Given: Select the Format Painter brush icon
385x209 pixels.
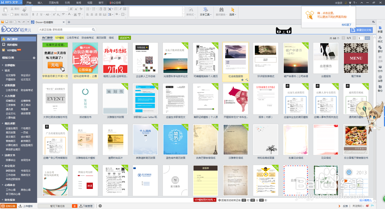Looking at the screenshot, I should (x=25, y=9).
